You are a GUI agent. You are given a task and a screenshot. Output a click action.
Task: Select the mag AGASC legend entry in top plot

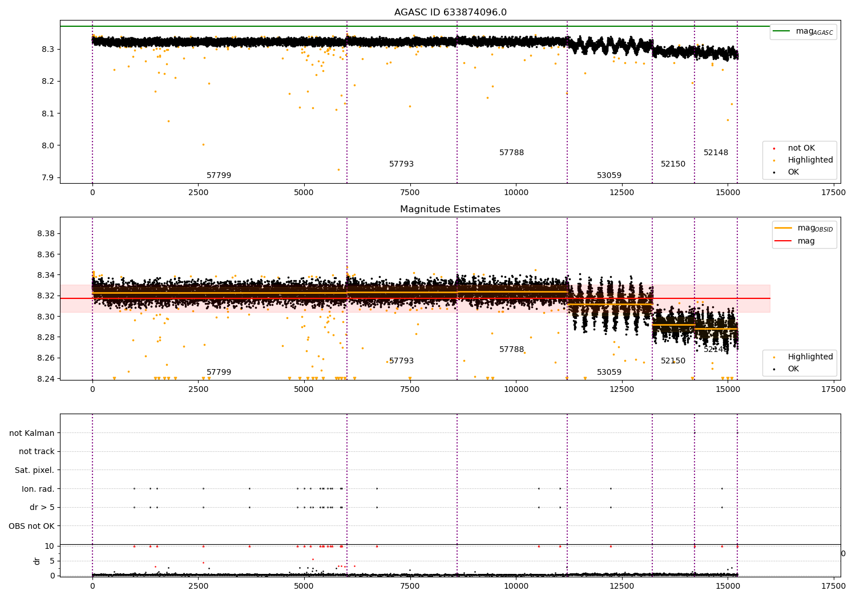tap(803, 31)
